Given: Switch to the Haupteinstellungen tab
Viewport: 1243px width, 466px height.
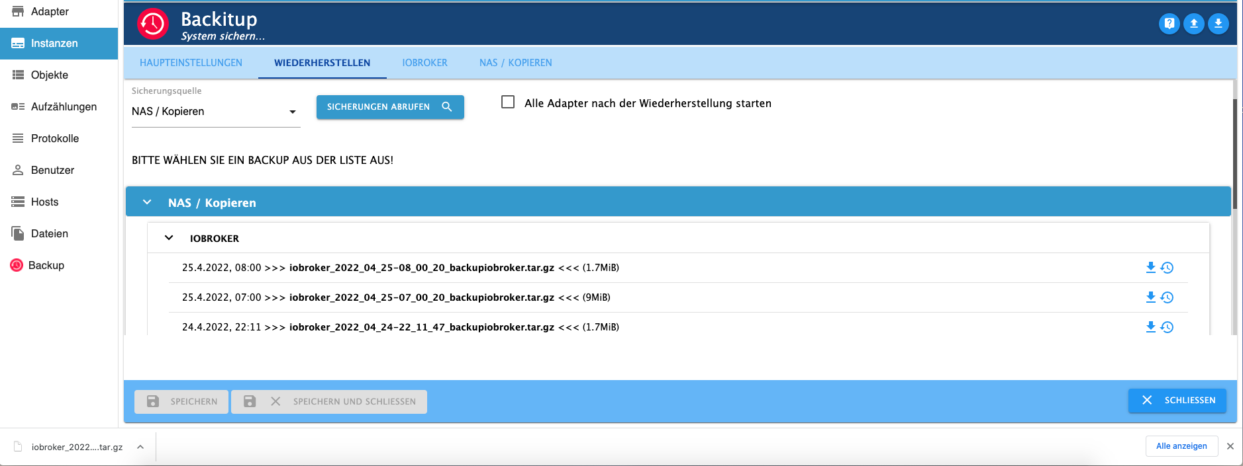Looking at the screenshot, I should click(191, 63).
